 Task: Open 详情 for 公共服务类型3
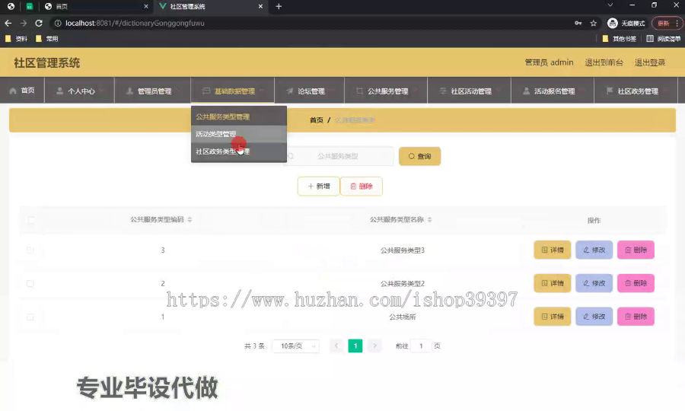[x=553, y=250]
